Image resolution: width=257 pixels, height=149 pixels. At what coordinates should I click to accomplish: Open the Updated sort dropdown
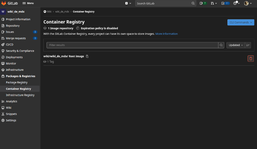(x=236, y=45)
